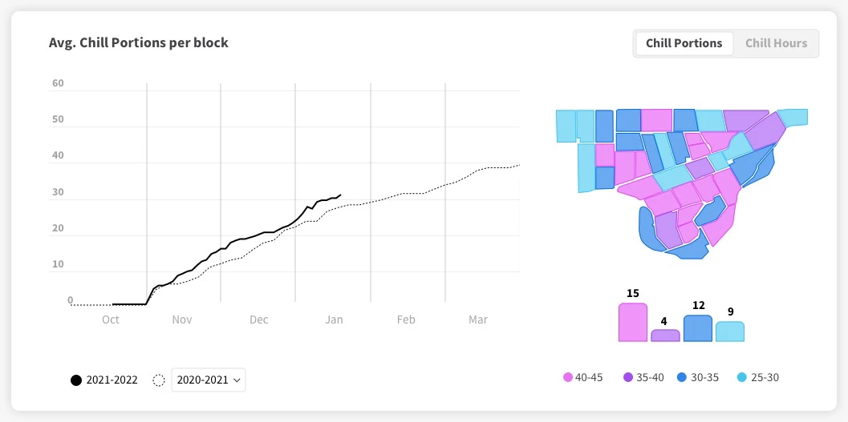848x422 pixels.
Task: Click the Nov label on the x-axis
Action: click(x=182, y=320)
